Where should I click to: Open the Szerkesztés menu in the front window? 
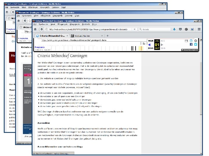pyautogui.click(x=43, y=24)
